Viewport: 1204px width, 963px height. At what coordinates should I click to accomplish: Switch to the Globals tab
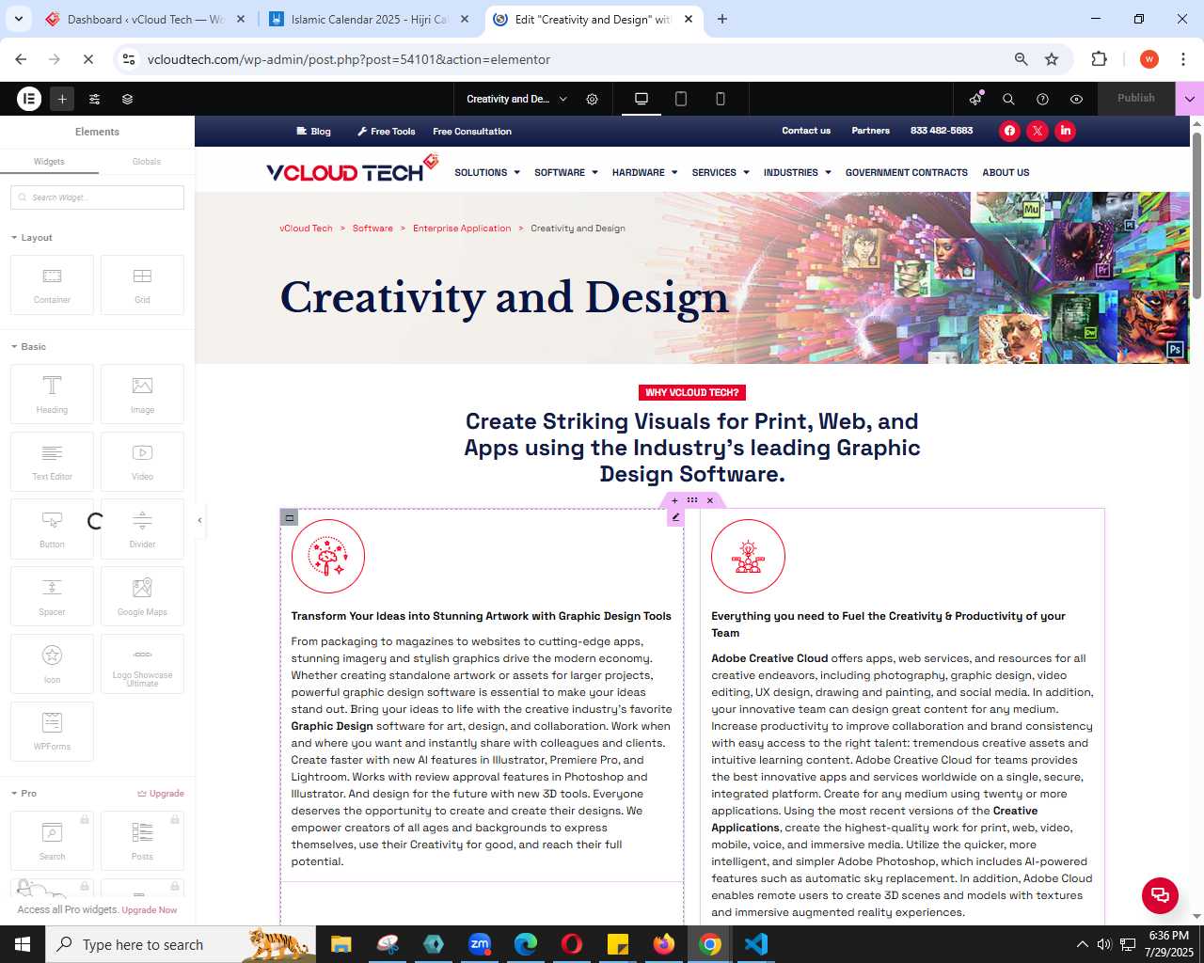tap(147, 162)
